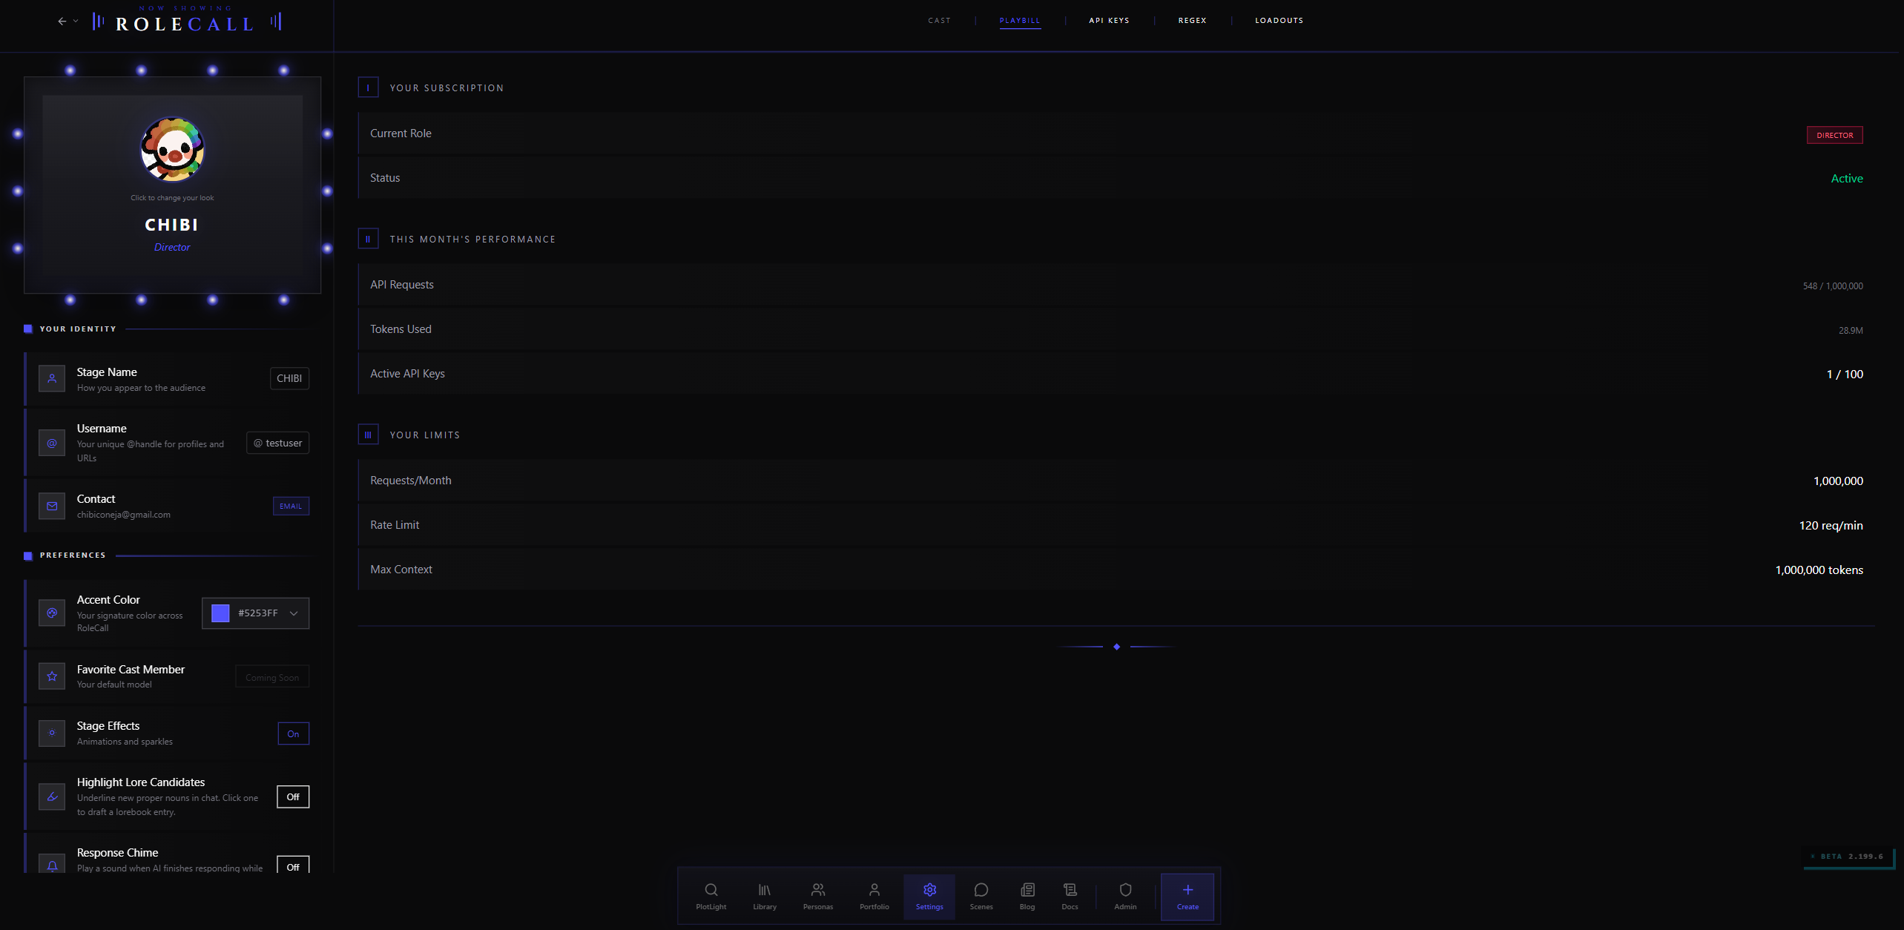Image resolution: width=1904 pixels, height=930 pixels.
Task: Click the Stage Name person icon
Action: click(52, 378)
